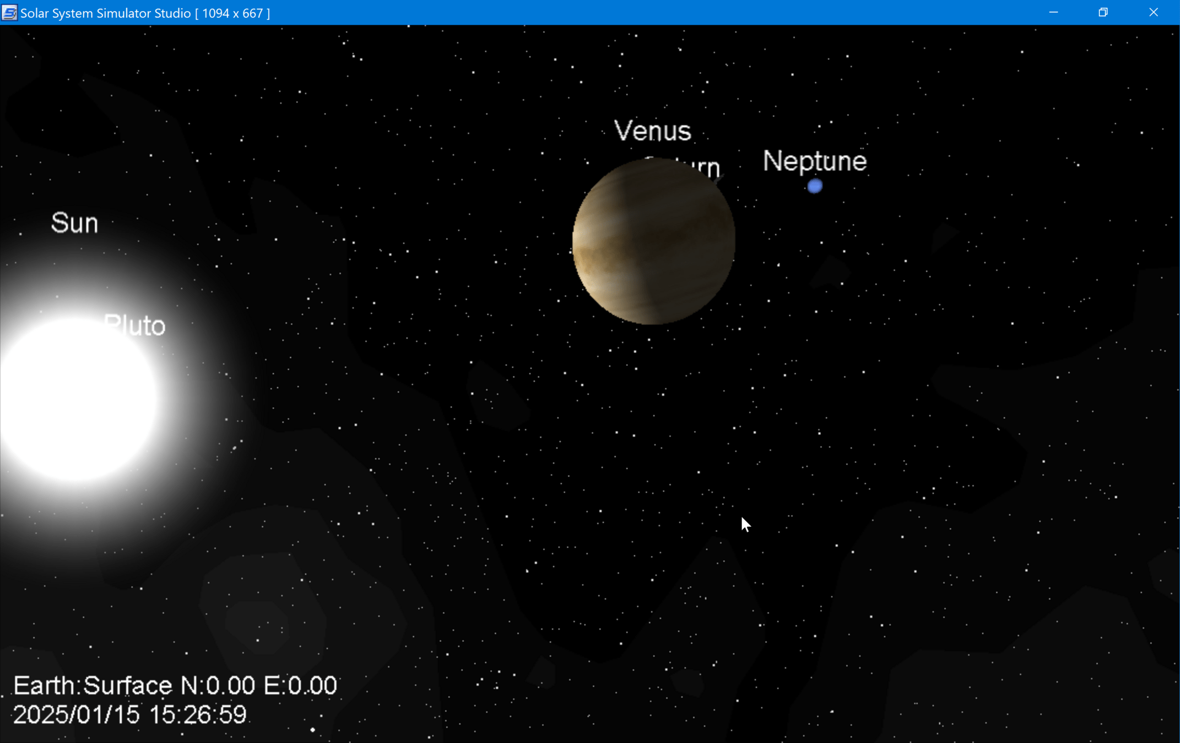Click the Venus planet globe

(653, 242)
